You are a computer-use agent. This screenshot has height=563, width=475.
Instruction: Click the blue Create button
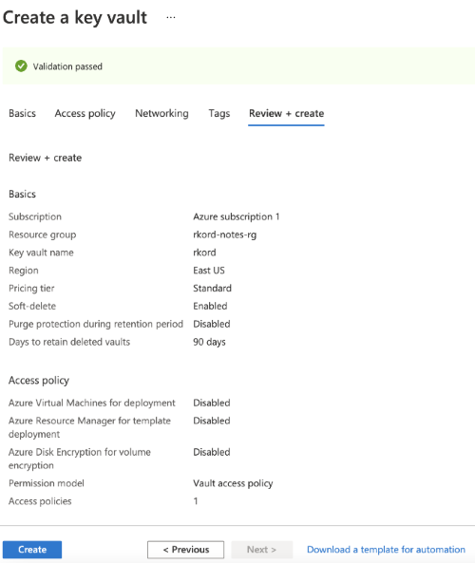pyautogui.click(x=32, y=550)
